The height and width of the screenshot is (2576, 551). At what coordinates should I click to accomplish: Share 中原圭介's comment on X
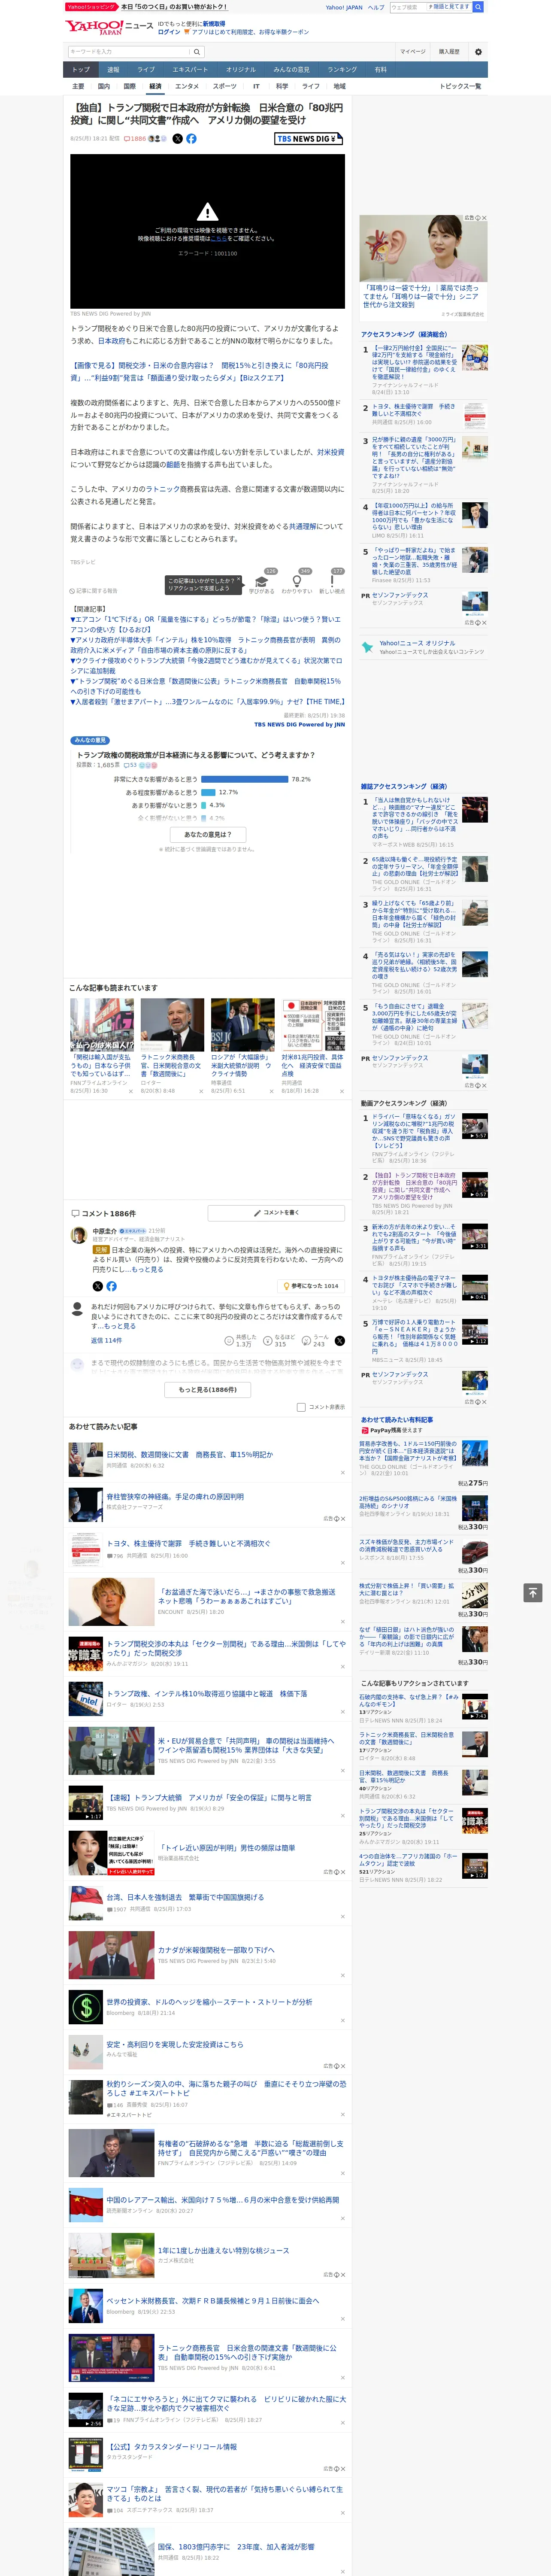[97, 1286]
